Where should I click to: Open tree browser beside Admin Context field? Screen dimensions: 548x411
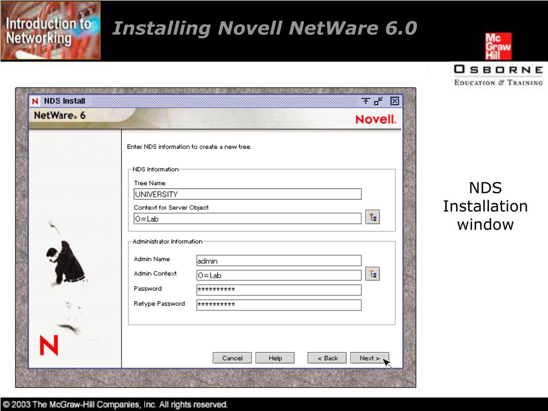coord(372,274)
